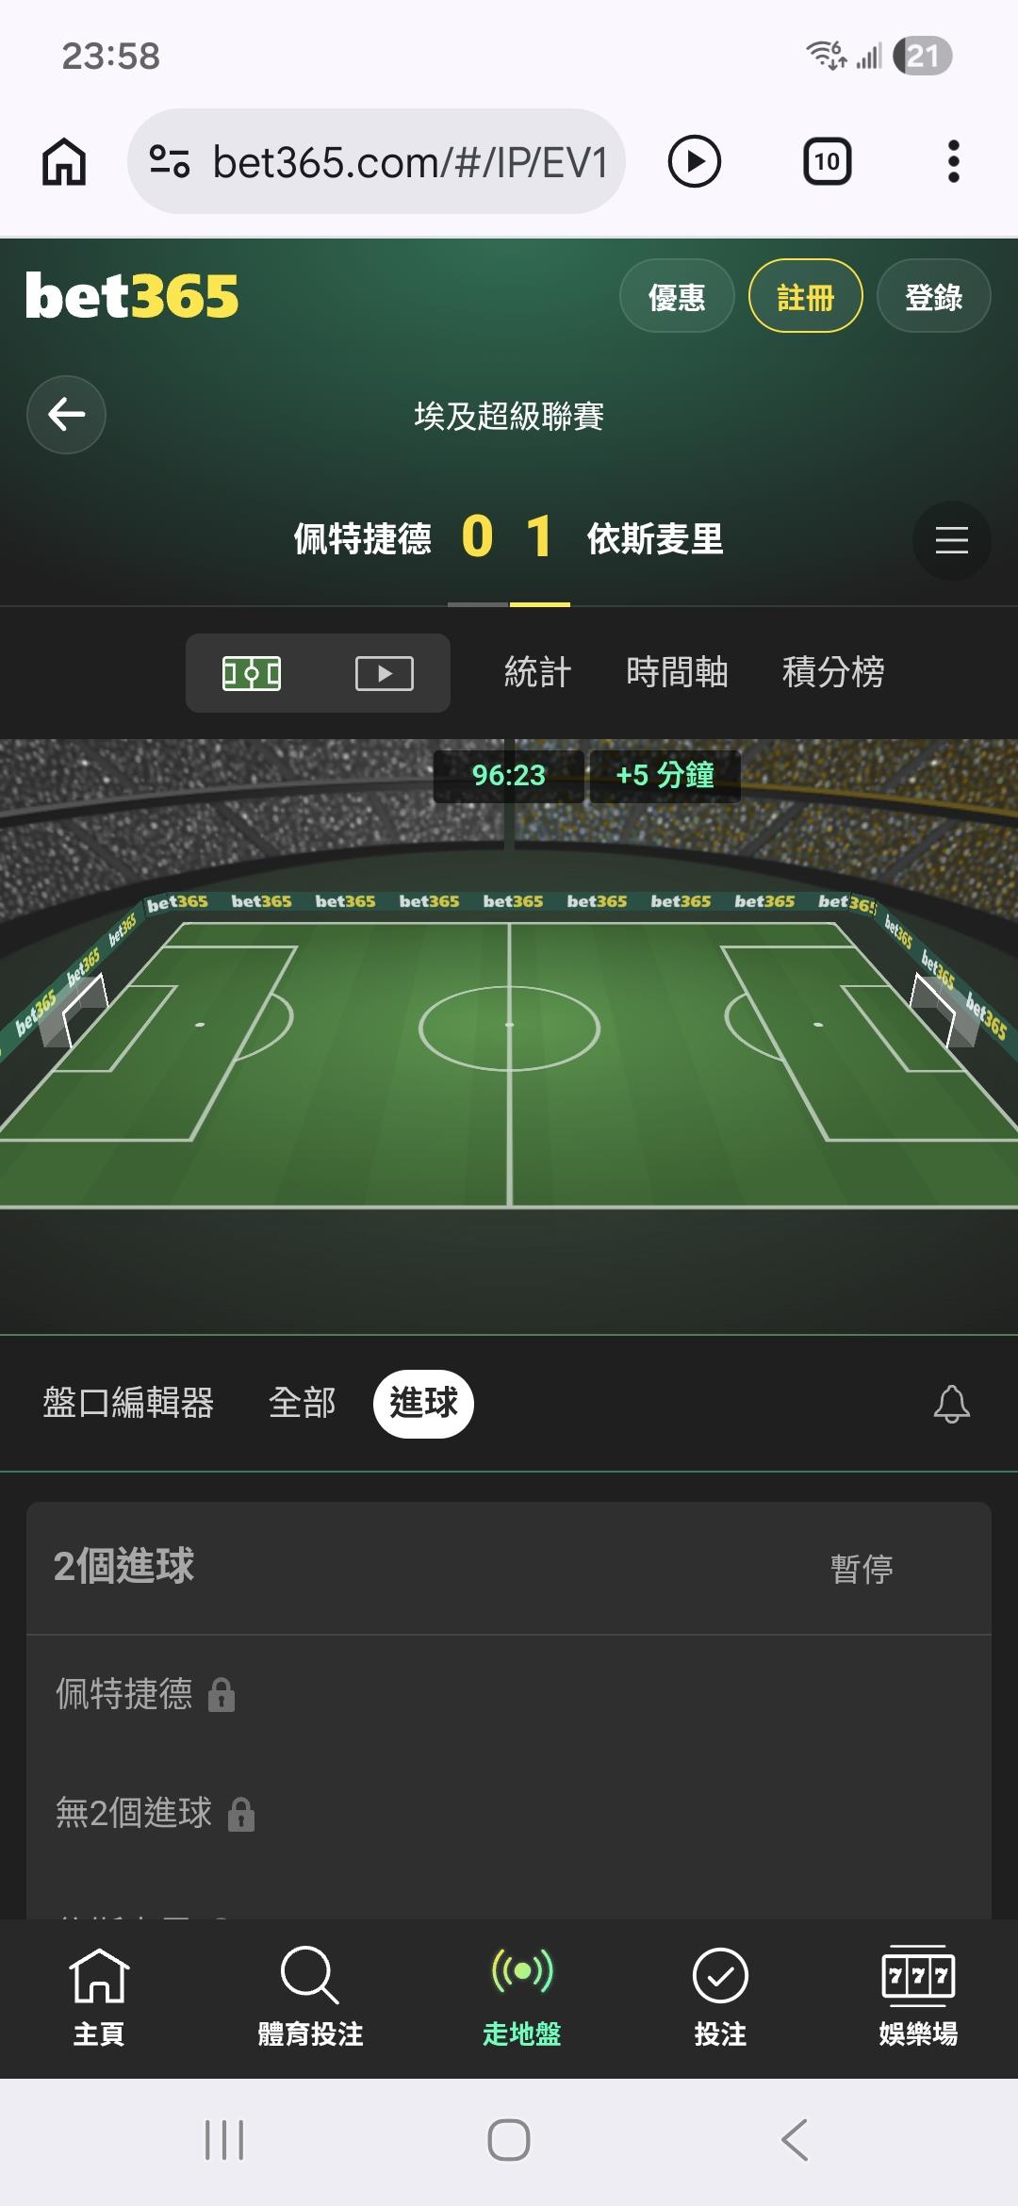This screenshot has width=1018, height=2206.
Task: Open the 積分榜 standings tab
Action: pos(833,672)
